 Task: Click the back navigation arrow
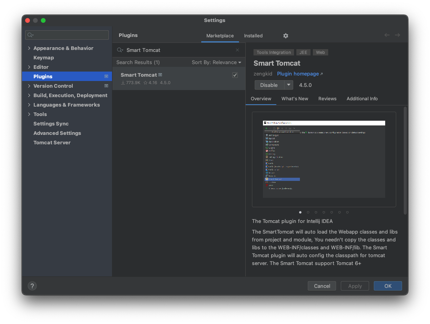(386, 35)
